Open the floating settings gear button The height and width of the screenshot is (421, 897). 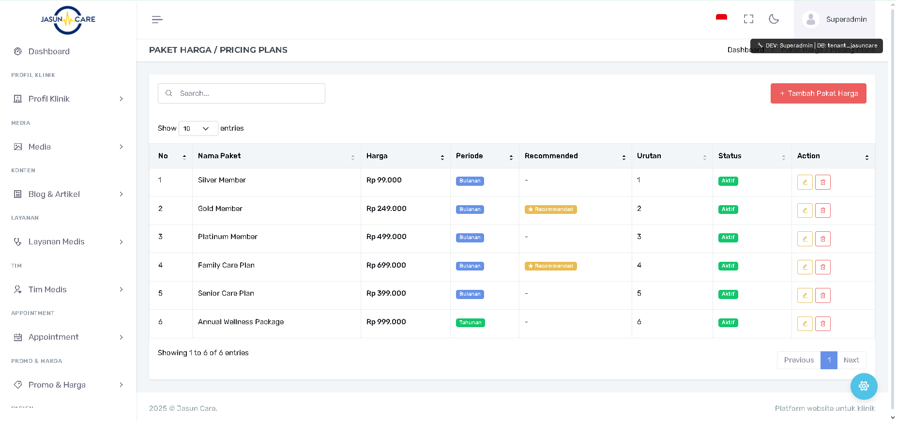(x=864, y=386)
